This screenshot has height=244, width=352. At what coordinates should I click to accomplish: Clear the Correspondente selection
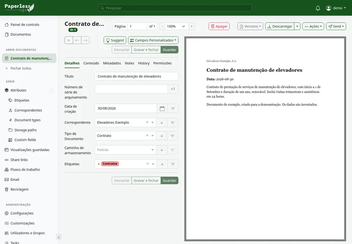pyautogui.click(x=147, y=122)
